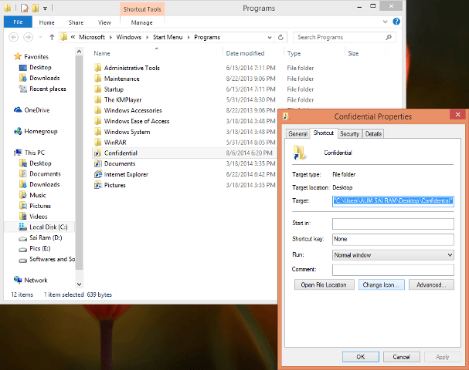469x370 pixels.
Task: Switch to Details tab in Properties
Action: (x=373, y=133)
